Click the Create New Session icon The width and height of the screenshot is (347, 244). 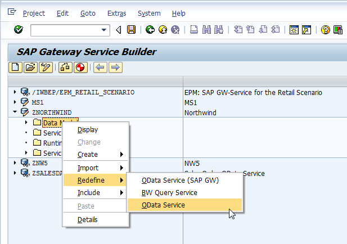(x=294, y=30)
